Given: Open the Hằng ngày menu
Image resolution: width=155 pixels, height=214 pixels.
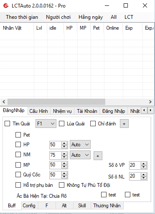Looking at the screenshot, I should coord(91,17).
